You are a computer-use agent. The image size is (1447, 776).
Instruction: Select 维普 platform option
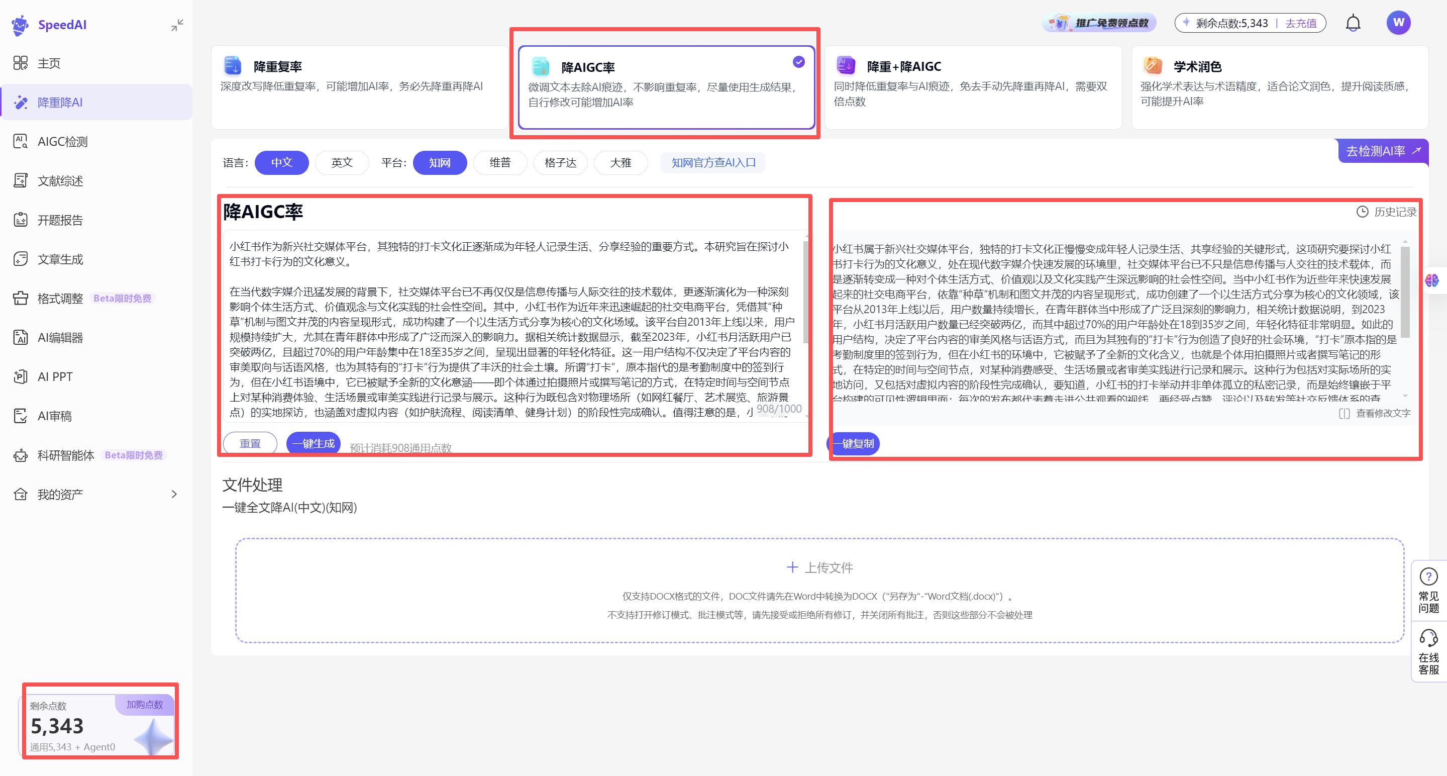coord(499,163)
